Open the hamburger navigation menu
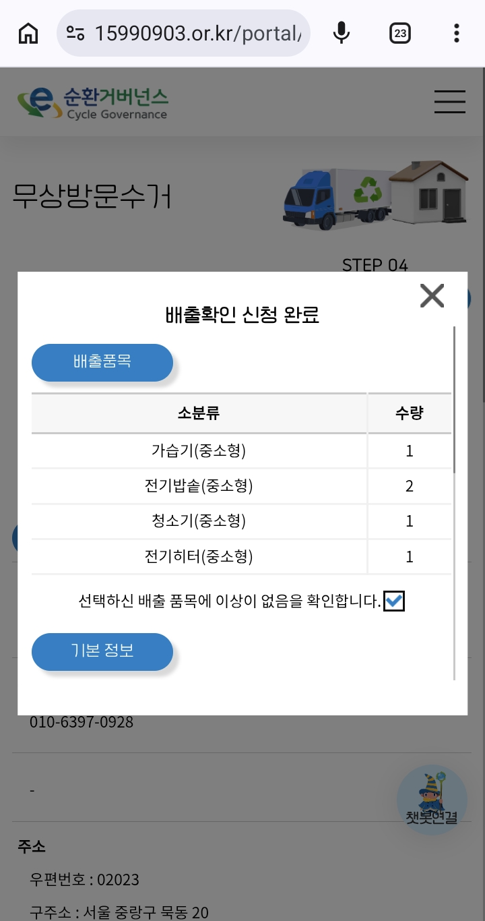Viewport: 485px width, 921px height. (x=450, y=102)
